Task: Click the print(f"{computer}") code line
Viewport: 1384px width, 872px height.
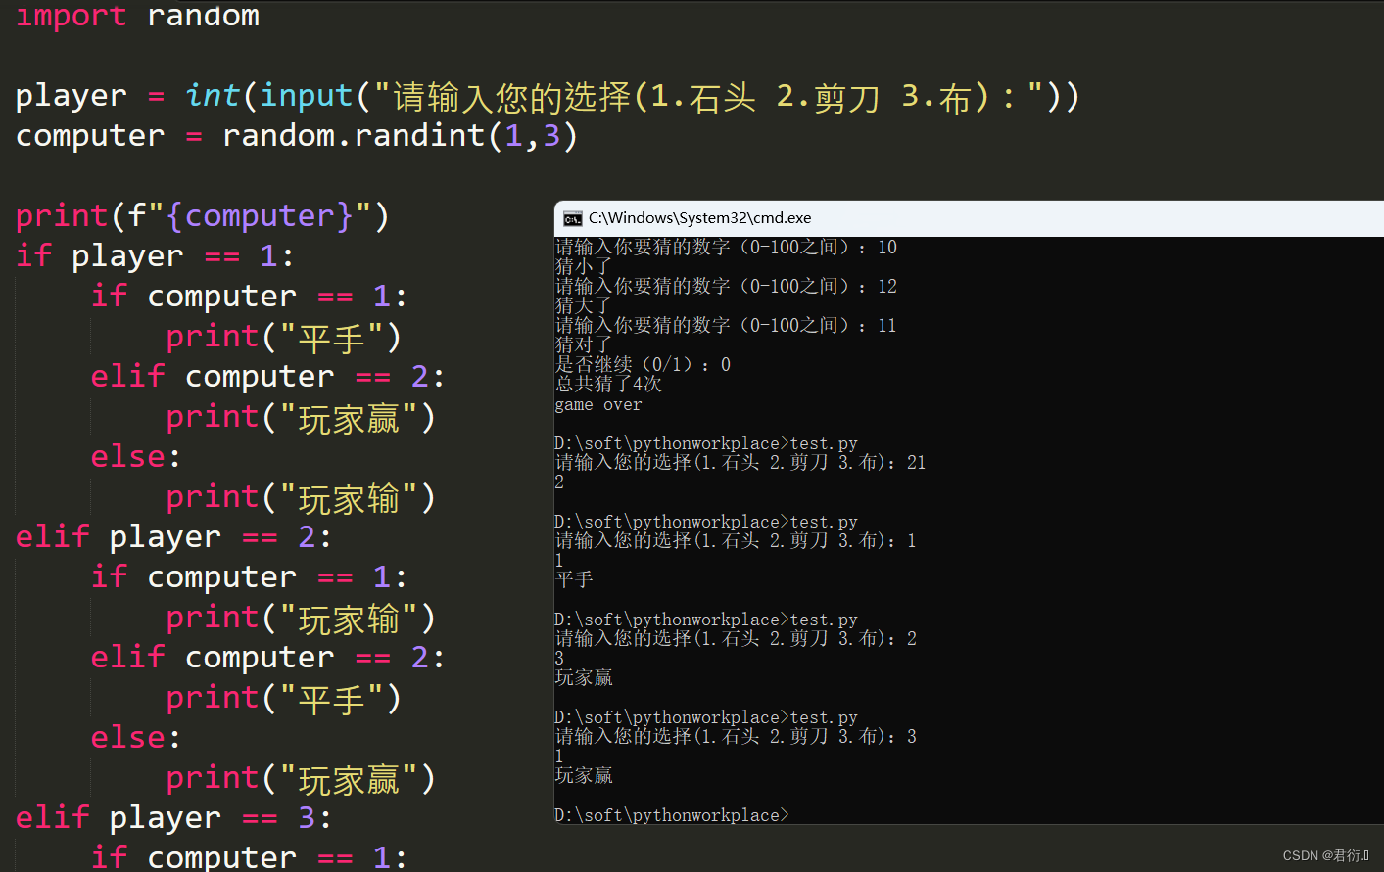Action: click(203, 216)
